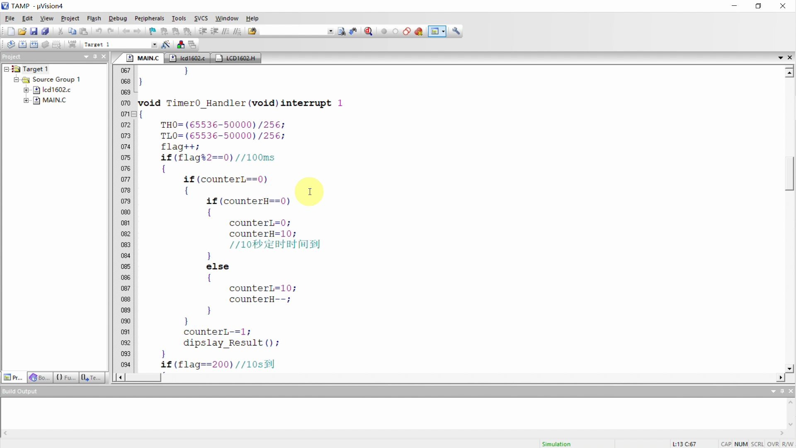Close the Build Output panel
The height and width of the screenshot is (448, 796).
click(x=791, y=391)
